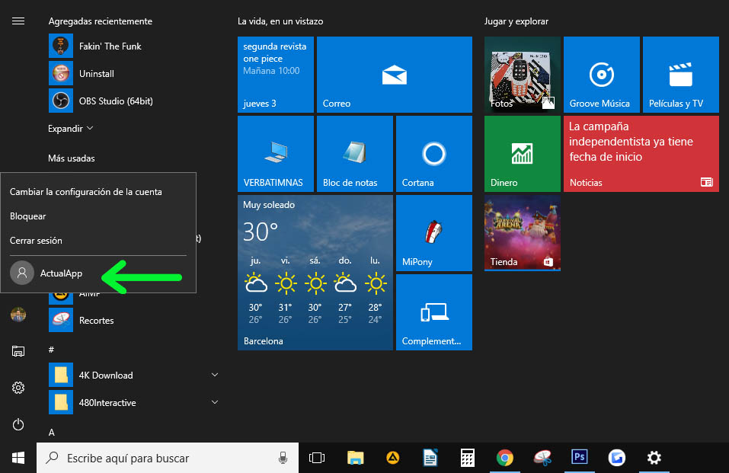Open File Explorer from the taskbar
The image size is (729, 473).
355,458
